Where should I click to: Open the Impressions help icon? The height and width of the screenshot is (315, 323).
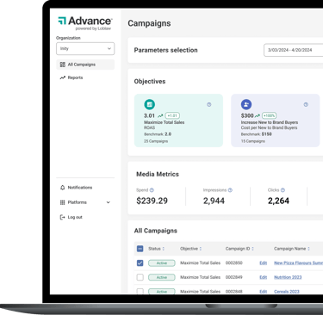(x=230, y=190)
